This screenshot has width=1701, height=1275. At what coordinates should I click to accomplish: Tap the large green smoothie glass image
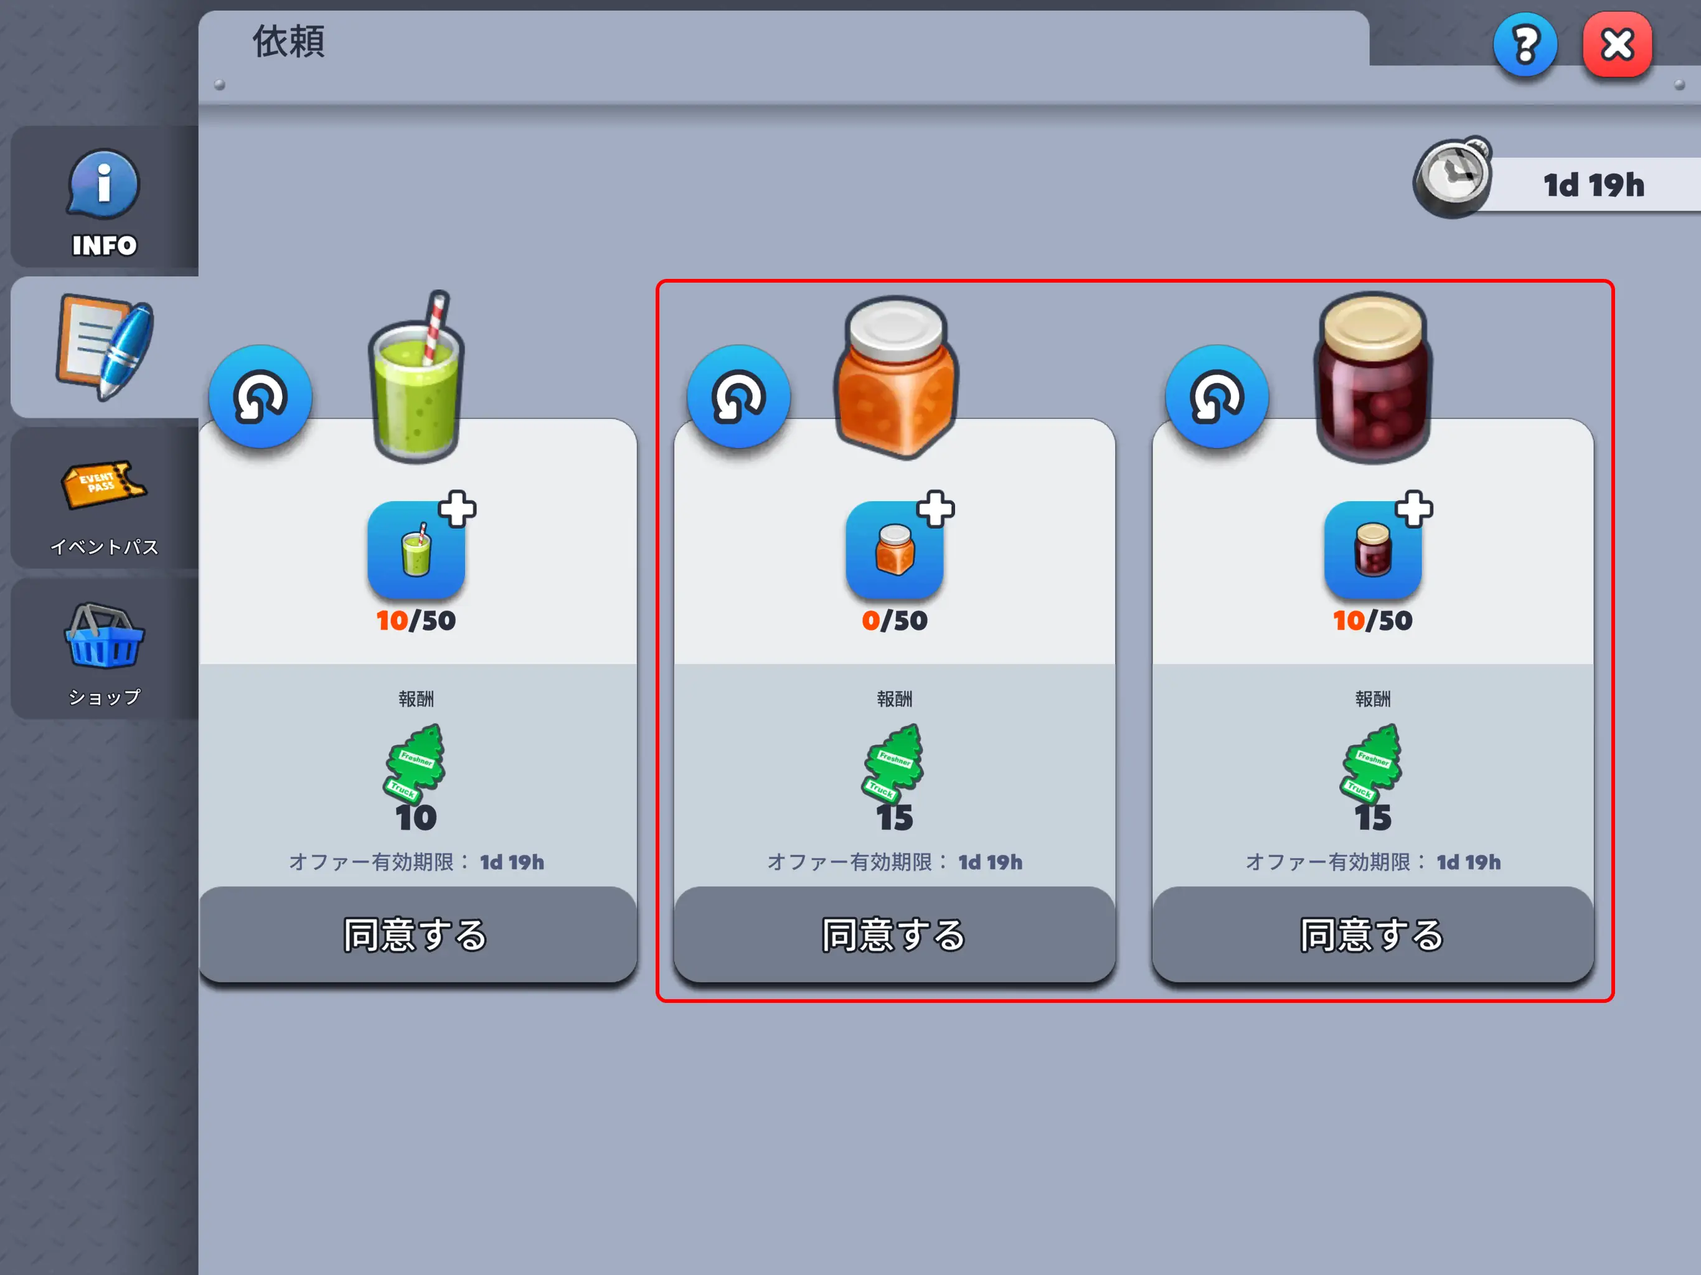pos(418,377)
